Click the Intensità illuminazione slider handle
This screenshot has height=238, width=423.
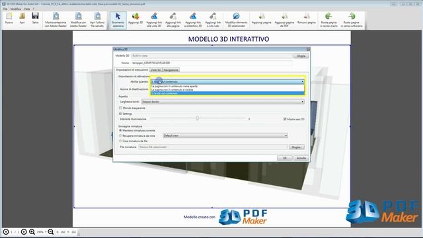(198, 118)
